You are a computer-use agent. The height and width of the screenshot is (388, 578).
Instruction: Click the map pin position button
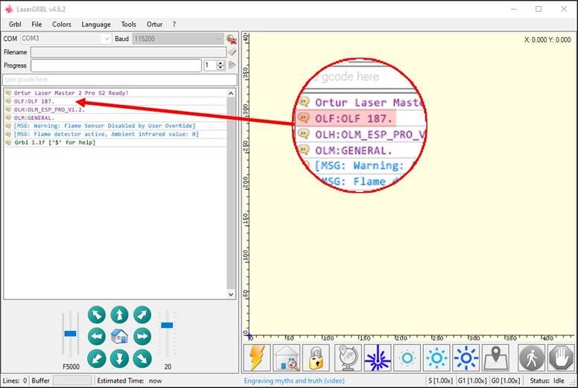pos(495,358)
